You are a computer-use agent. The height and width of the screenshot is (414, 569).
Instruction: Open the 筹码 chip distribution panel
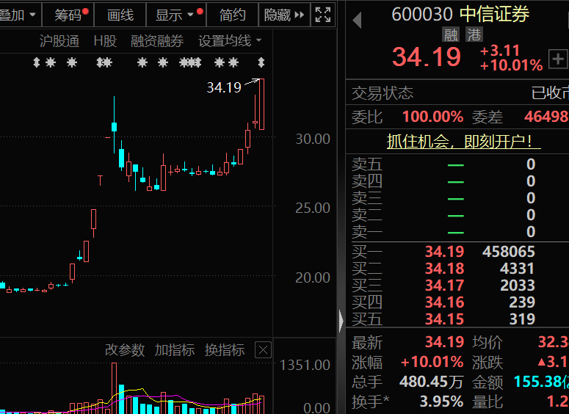click(68, 15)
